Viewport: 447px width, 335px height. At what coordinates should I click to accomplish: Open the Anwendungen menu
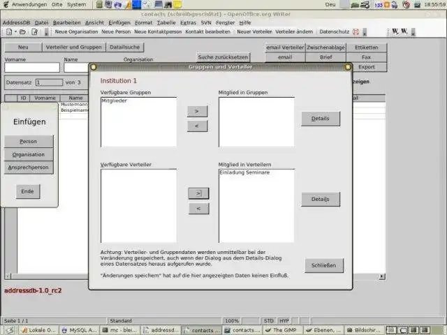[x=29, y=5]
